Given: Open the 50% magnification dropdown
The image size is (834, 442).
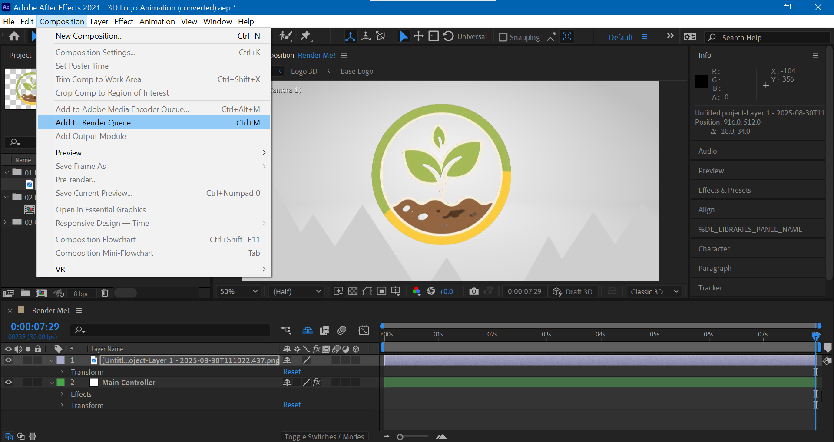Looking at the screenshot, I should (238, 291).
